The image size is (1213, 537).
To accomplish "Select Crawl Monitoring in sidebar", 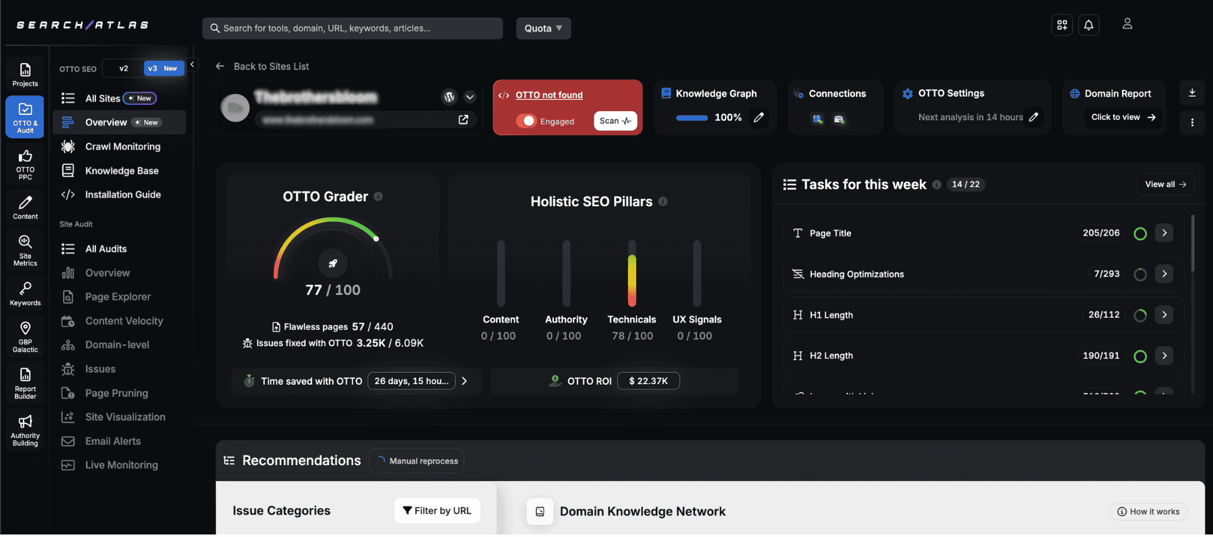I will [123, 147].
